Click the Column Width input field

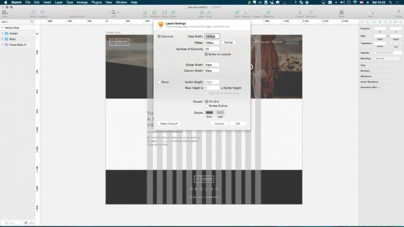212,70
